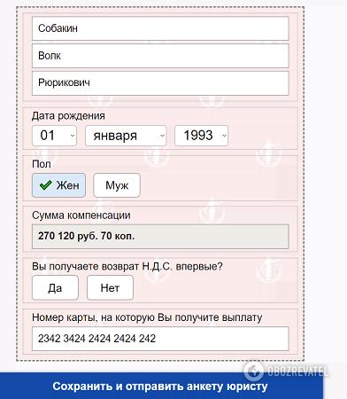Open the birth month dropdown showing января

click(126, 136)
